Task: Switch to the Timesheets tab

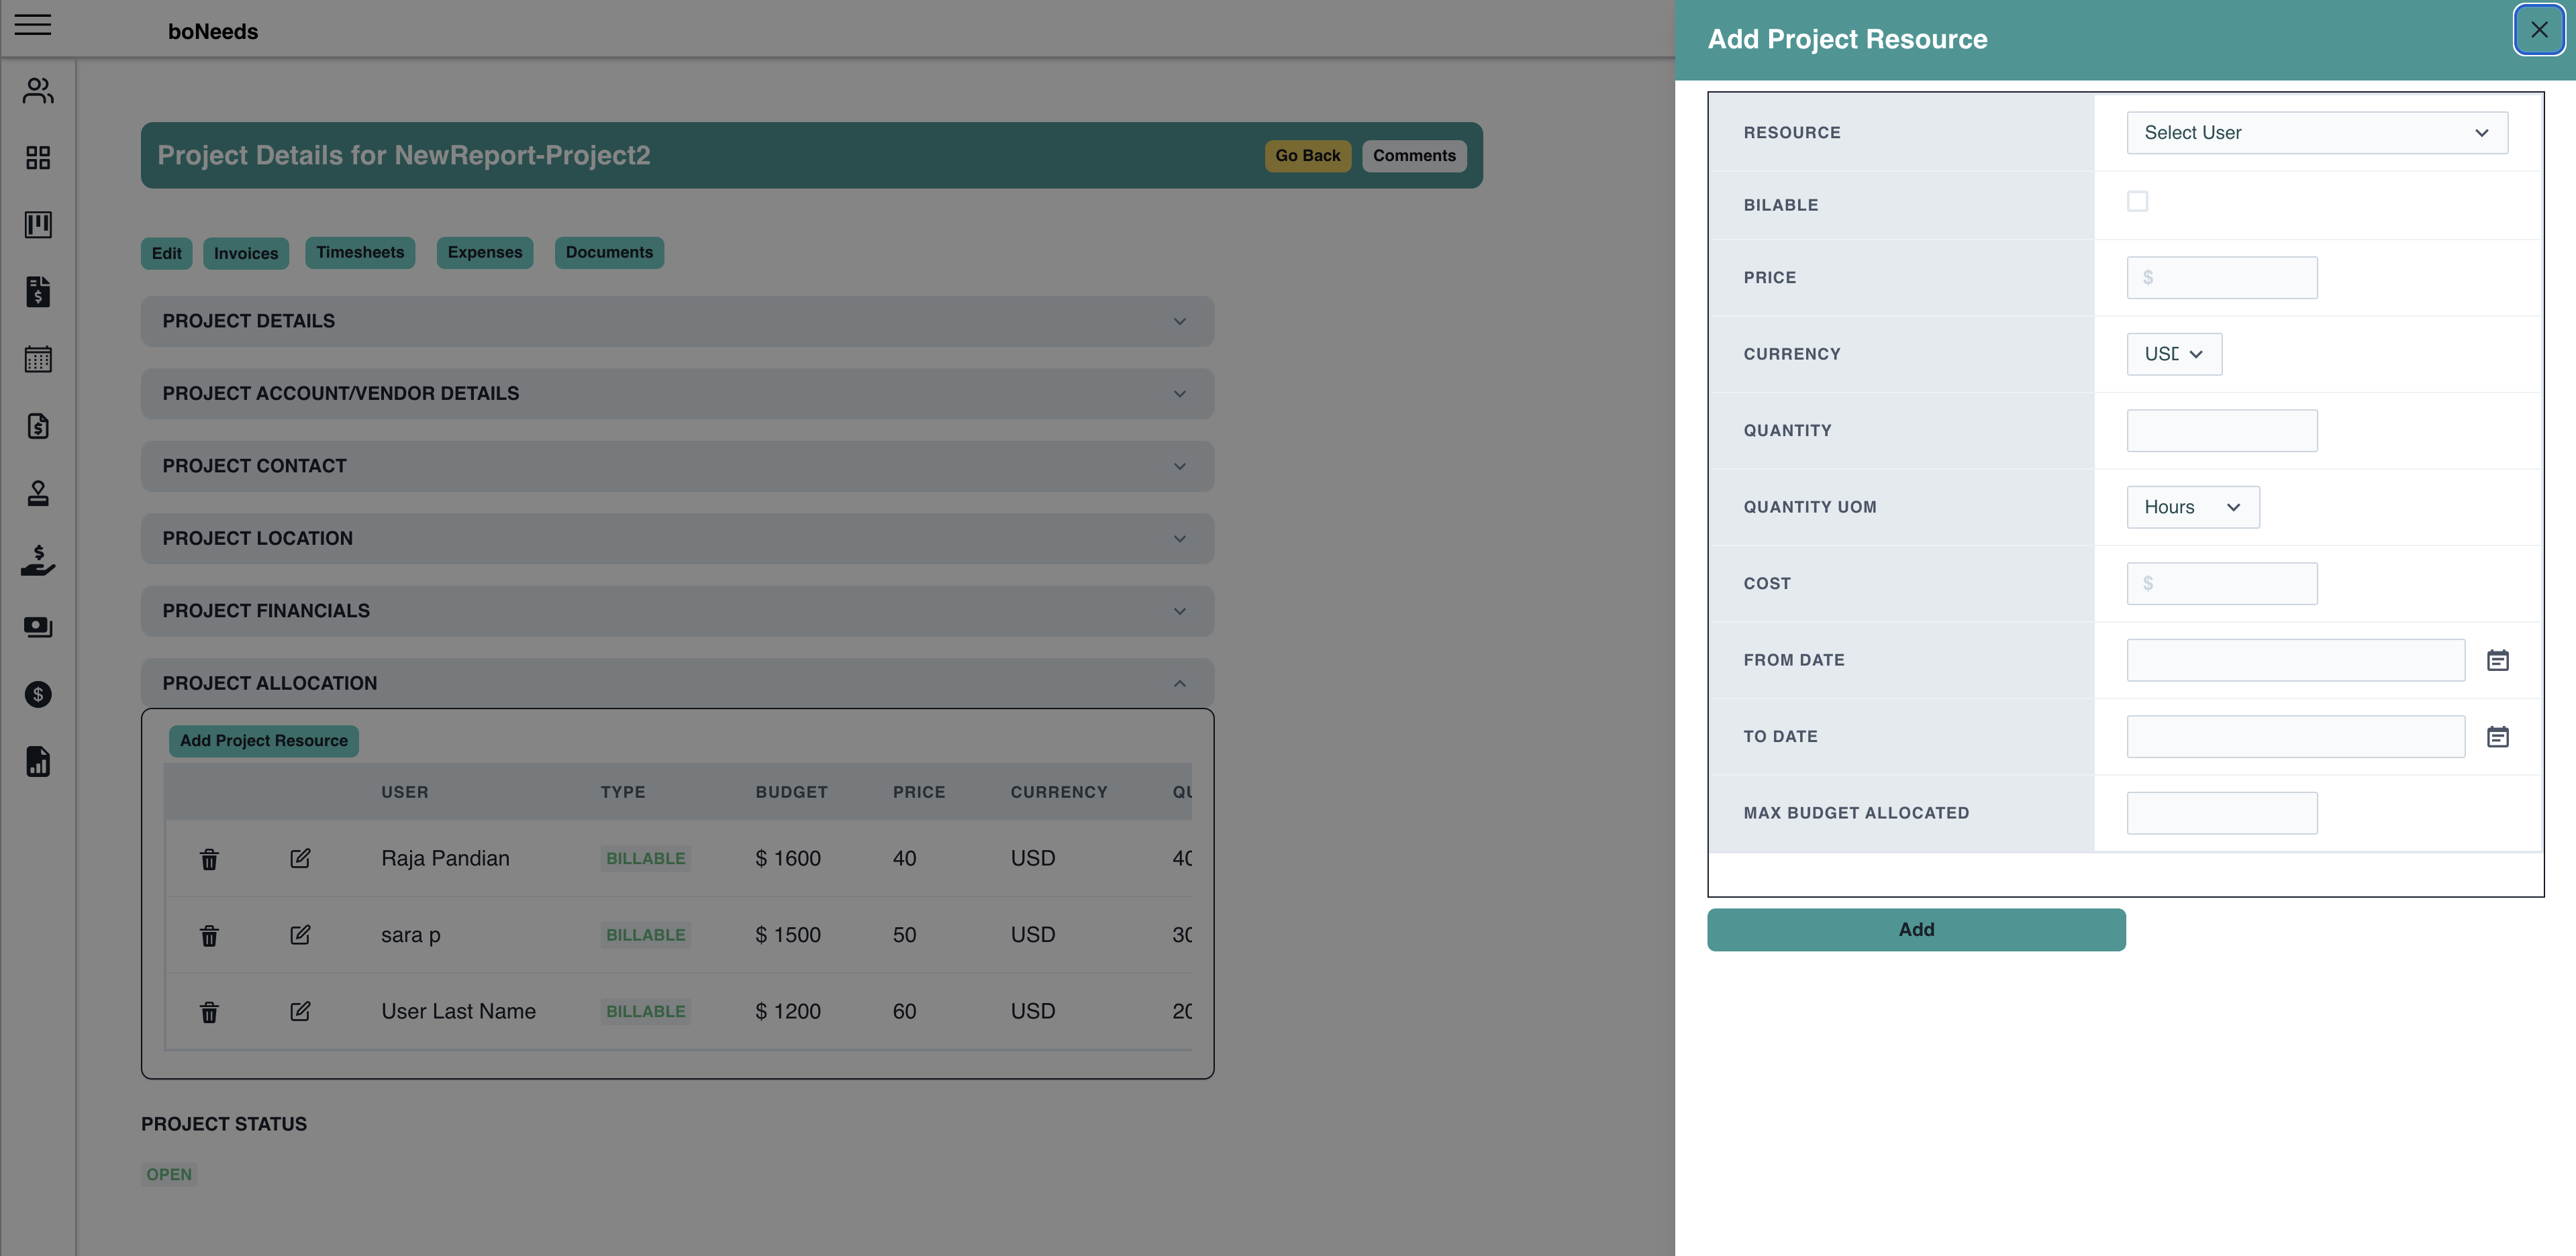Action: coord(360,252)
